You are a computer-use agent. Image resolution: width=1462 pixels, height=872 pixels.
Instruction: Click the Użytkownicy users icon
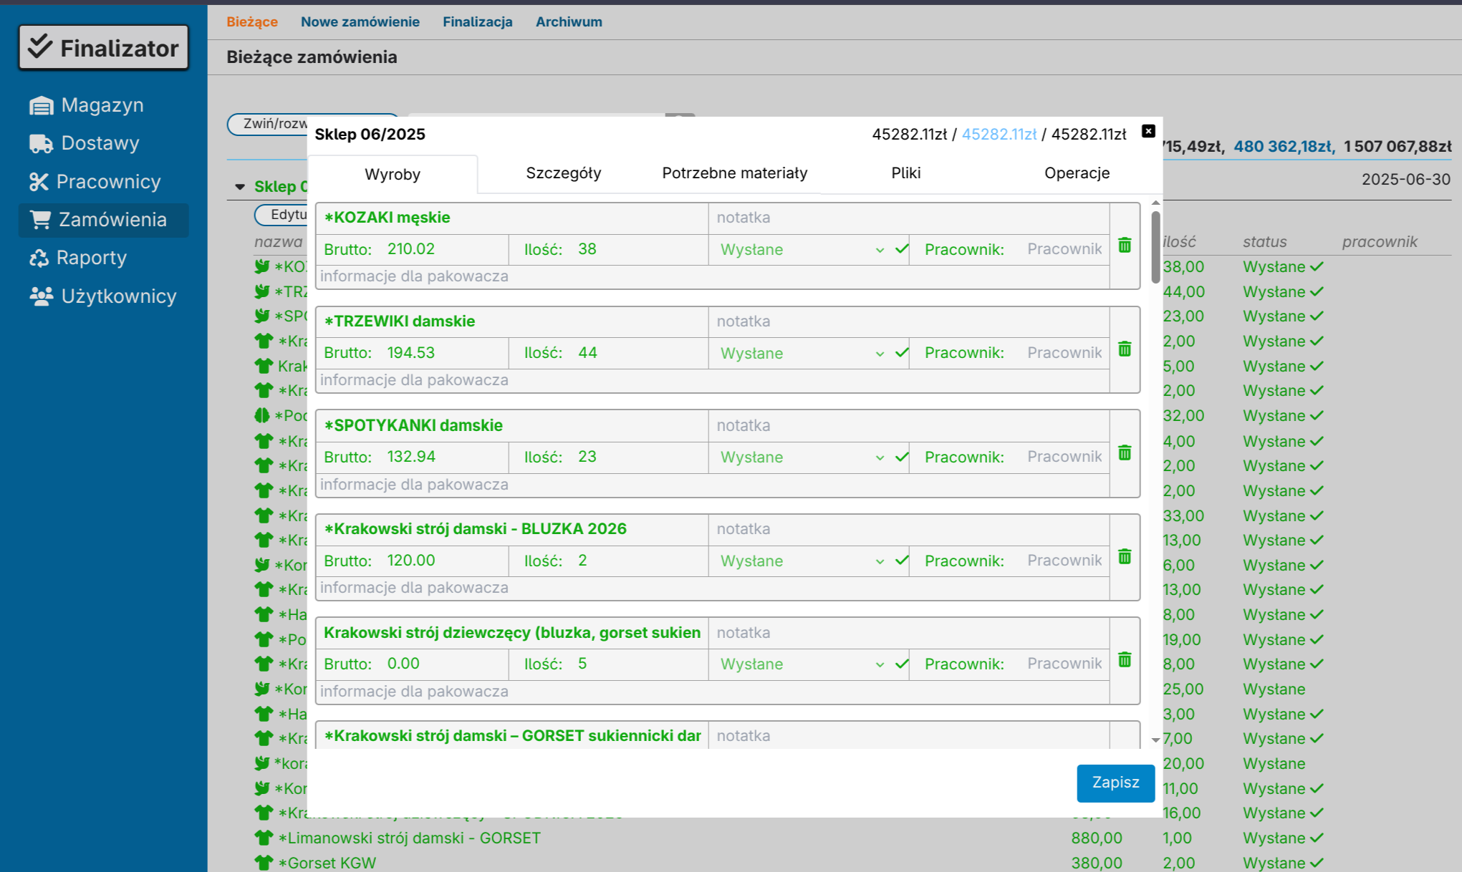click(x=41, y=296)
